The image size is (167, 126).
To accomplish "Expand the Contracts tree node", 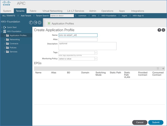I will [4, 43].
